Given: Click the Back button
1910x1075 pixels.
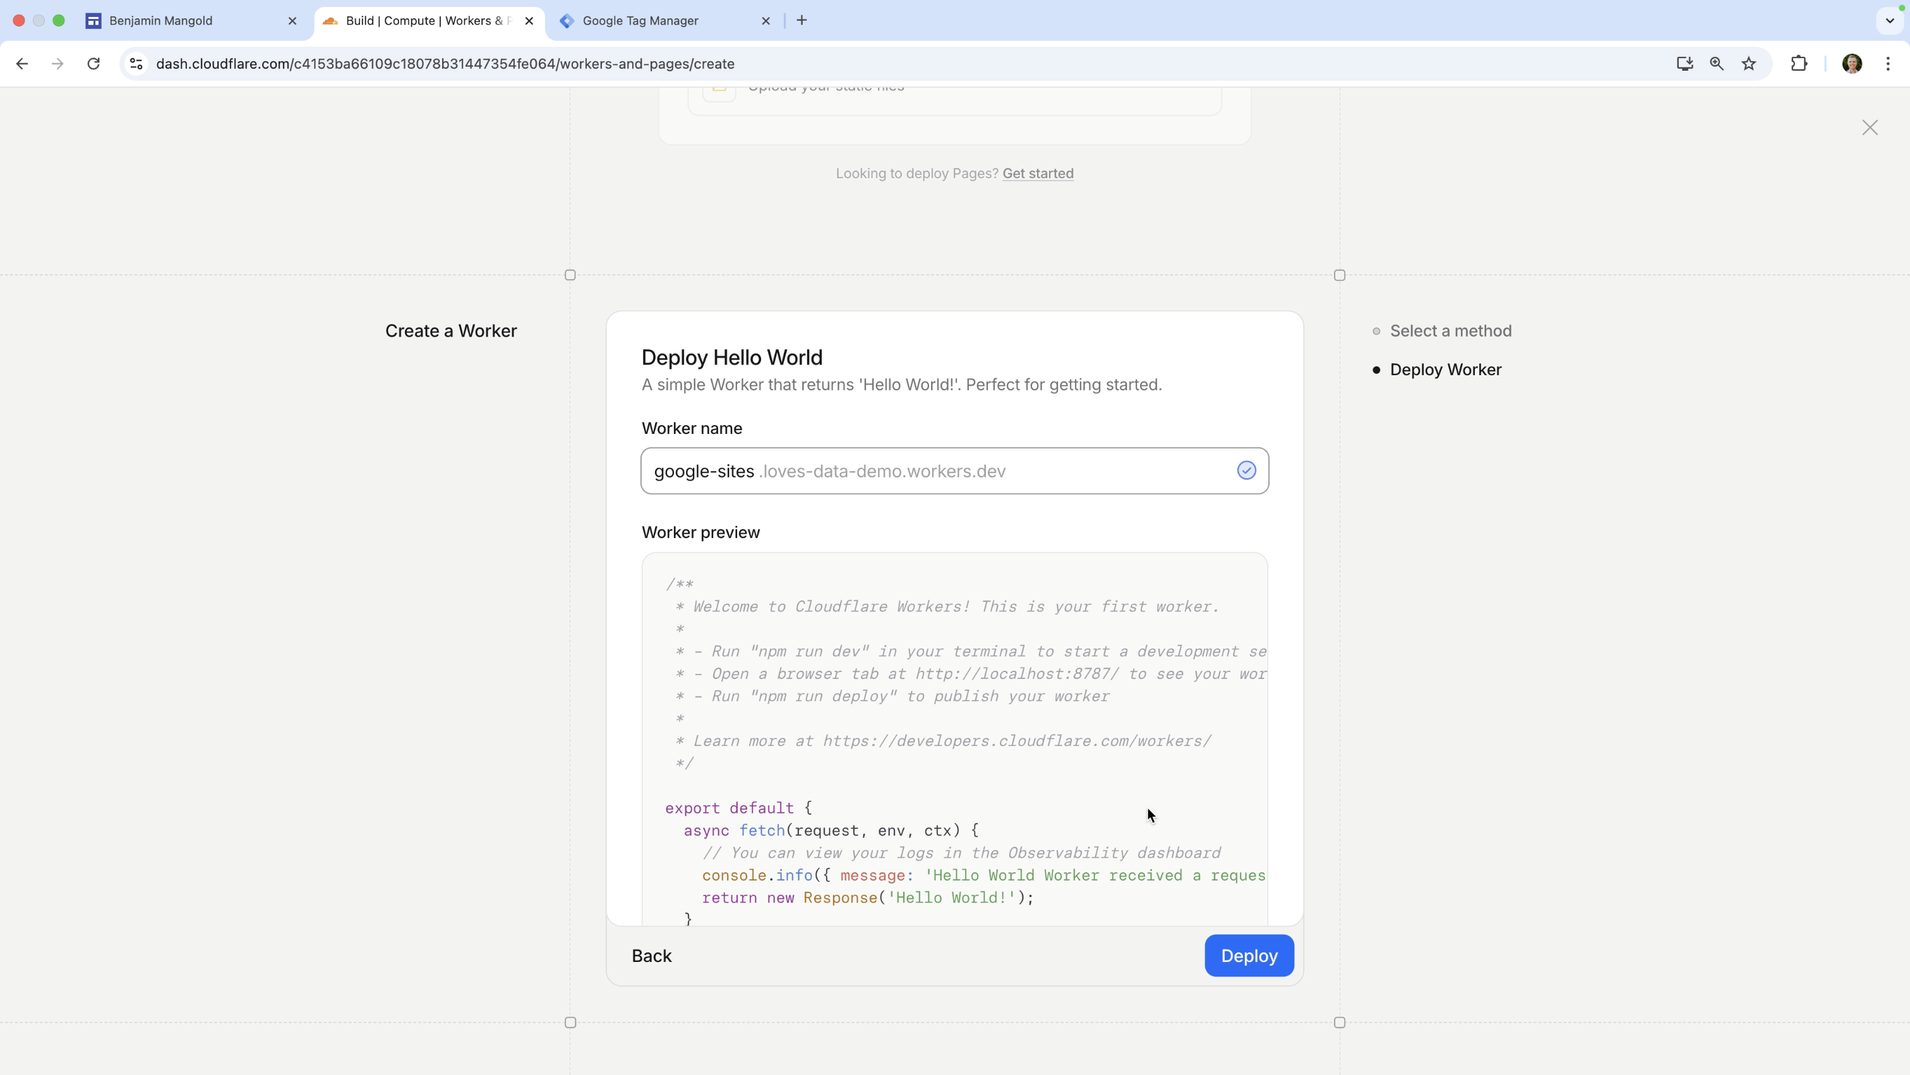Looking at the screenshot, I should 651,956.
